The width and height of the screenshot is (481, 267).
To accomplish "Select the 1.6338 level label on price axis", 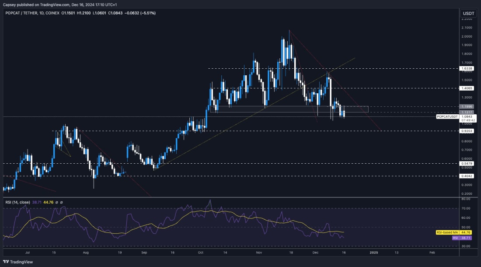I will (467, 69).
